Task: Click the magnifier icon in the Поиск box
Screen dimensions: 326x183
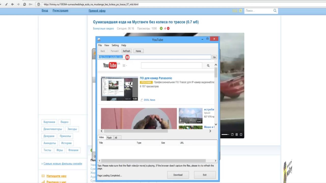Action: 275,11
